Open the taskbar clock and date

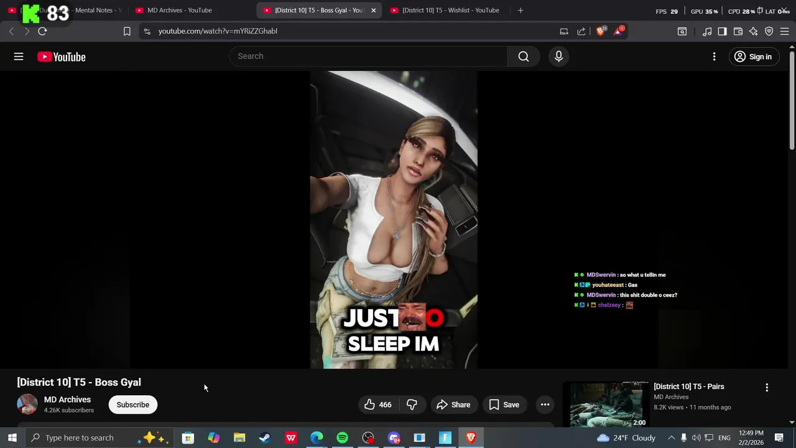pos(751,438)
